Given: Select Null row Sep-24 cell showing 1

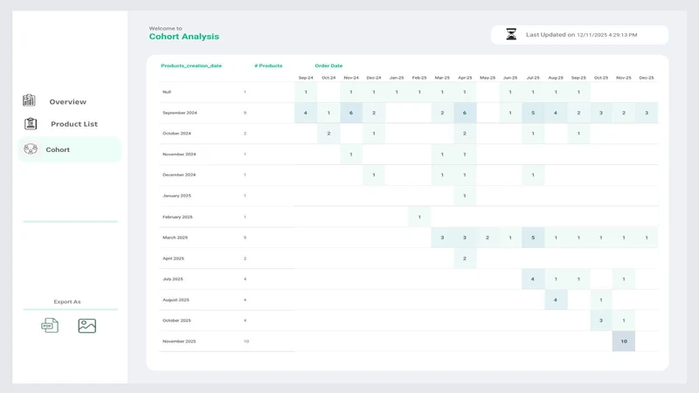Looking at the screenshot, I should [x=305, y=92].
